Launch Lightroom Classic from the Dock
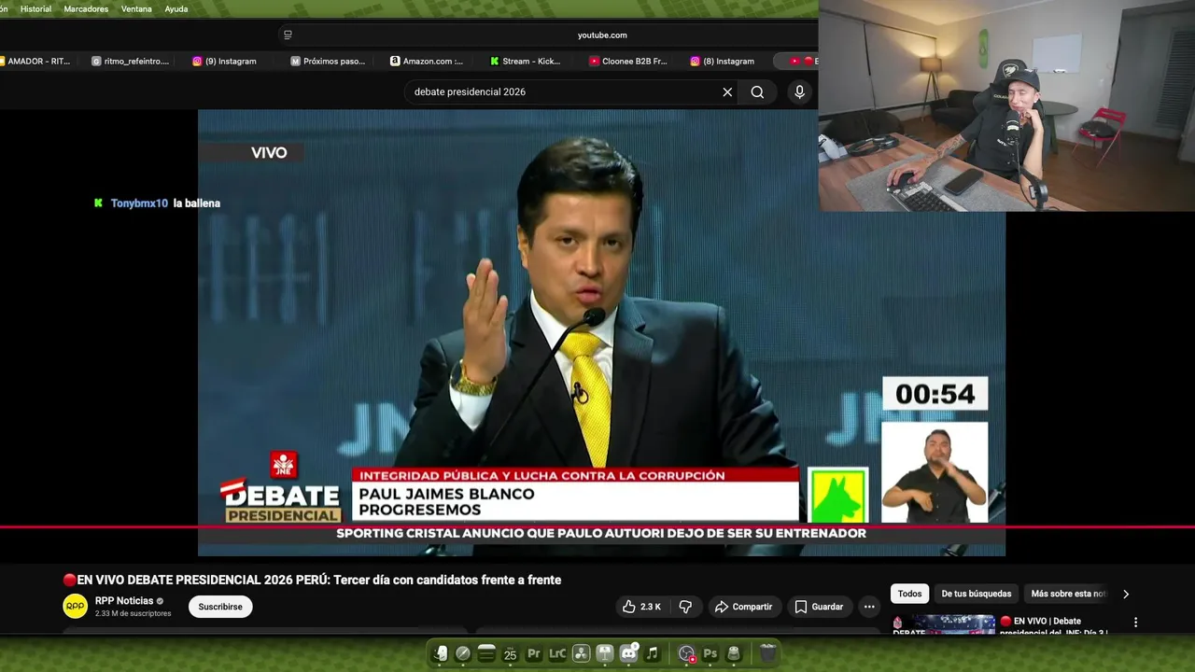1195x672 pixels. pyautogui.click(x=557, y=653)
